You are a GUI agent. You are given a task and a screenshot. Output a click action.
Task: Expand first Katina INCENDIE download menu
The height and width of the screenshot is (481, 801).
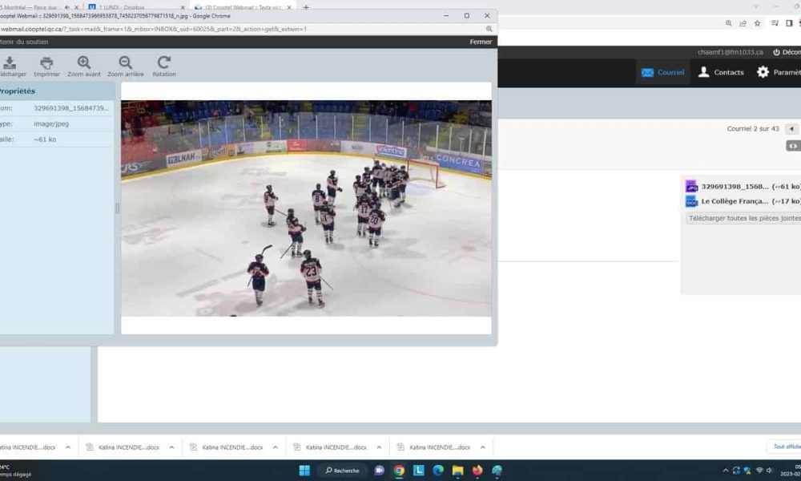click(x=68, y=447)
